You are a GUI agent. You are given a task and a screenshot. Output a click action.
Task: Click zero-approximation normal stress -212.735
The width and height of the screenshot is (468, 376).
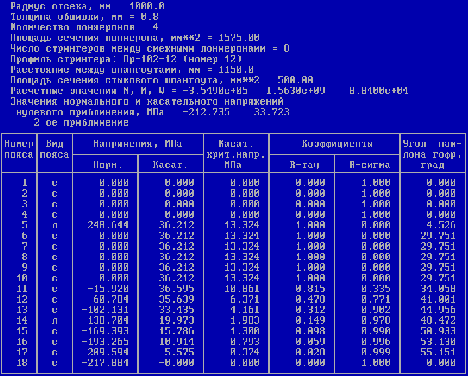coord(206,112)
